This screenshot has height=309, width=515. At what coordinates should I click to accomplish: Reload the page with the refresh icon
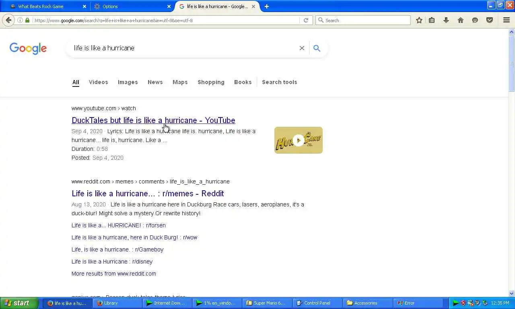pyautogui.click(x=306, y=20)
